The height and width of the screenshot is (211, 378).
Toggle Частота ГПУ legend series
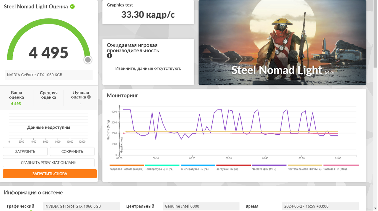click(341, 167)
